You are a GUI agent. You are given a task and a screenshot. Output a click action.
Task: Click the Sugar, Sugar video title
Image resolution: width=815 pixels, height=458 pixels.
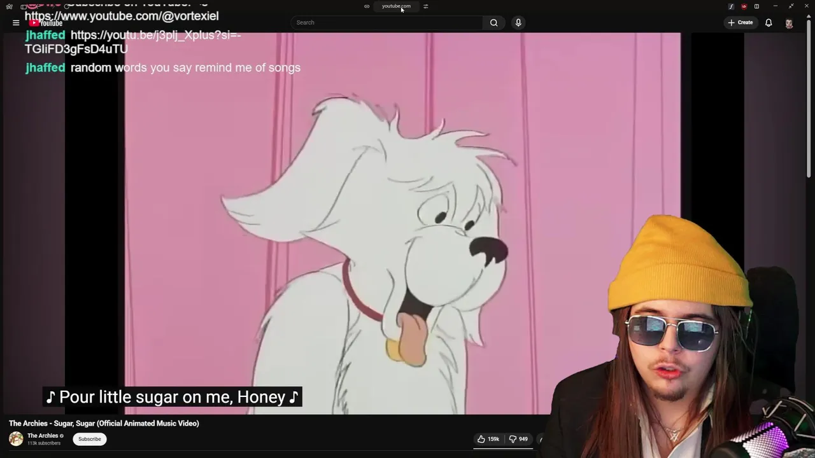coord(104,424)
